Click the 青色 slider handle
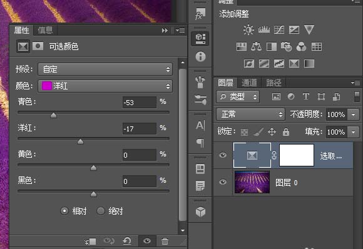363x249 pixels. tap(53, 115)
